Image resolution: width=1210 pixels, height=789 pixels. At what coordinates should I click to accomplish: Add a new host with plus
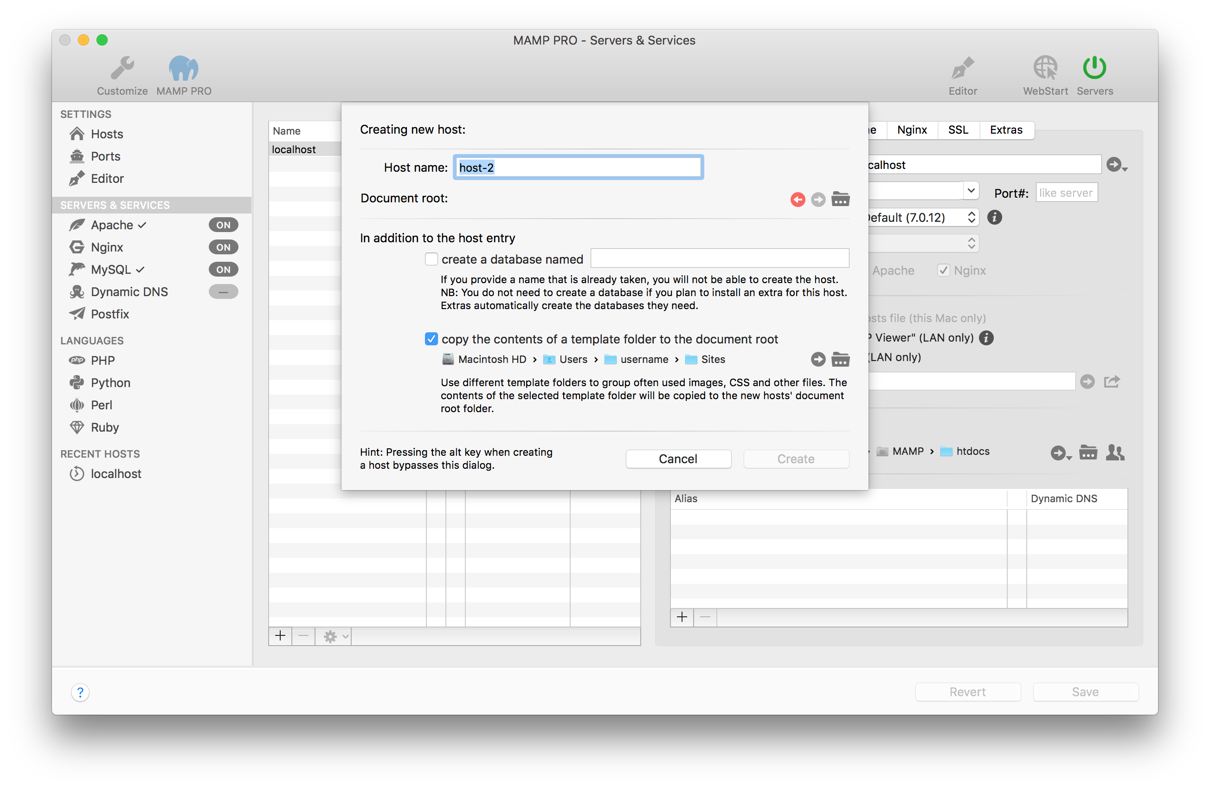[x=280, y=636]
